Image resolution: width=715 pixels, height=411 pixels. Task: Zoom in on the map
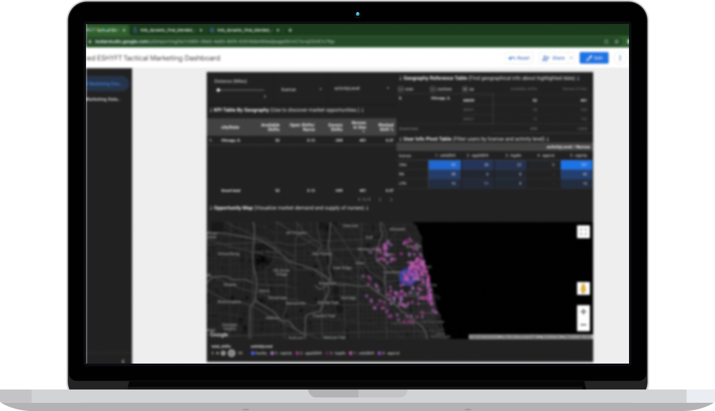(x=584, y=312)
